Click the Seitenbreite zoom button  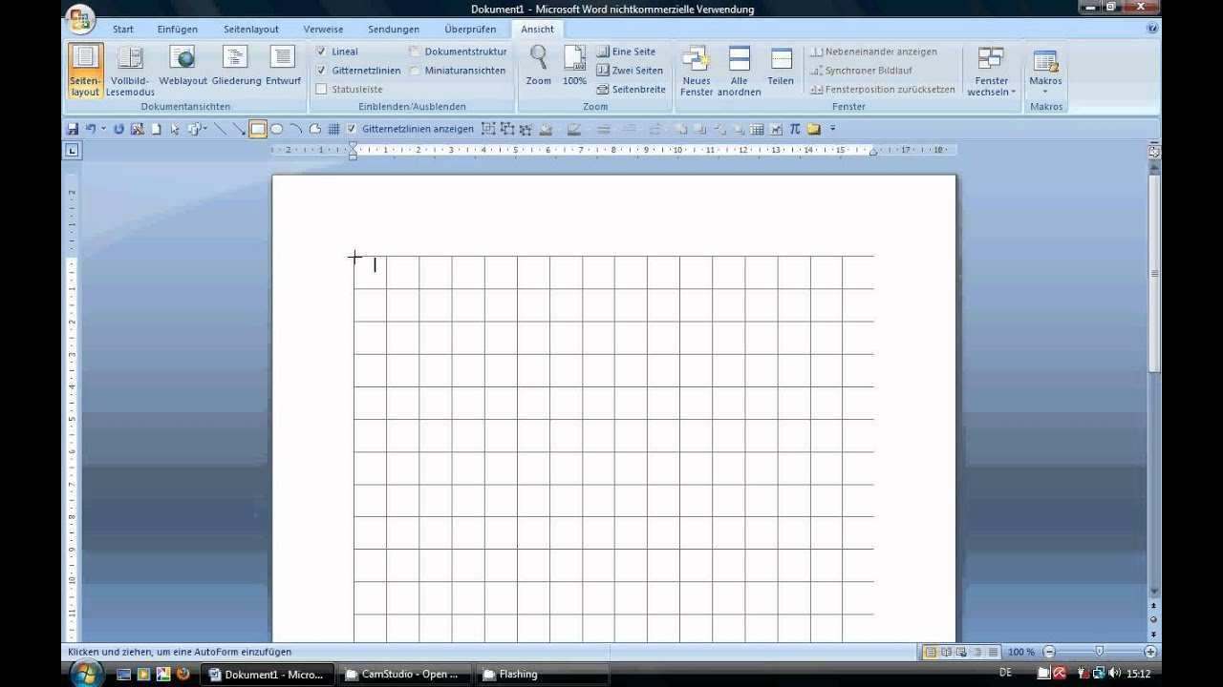632,90
